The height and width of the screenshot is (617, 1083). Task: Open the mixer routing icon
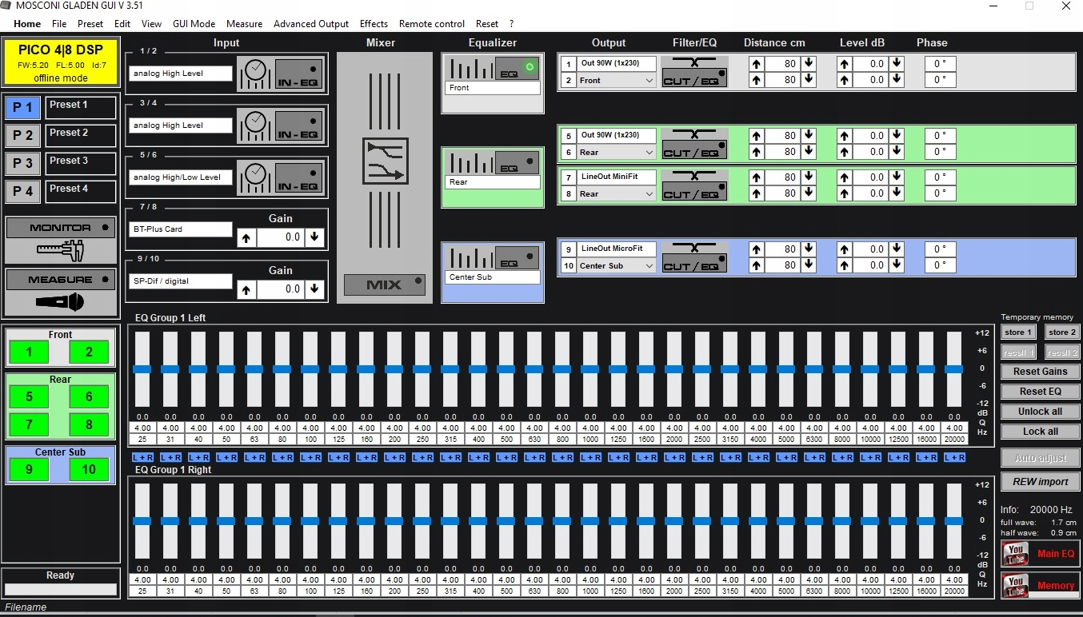click(x=385, y=161)
